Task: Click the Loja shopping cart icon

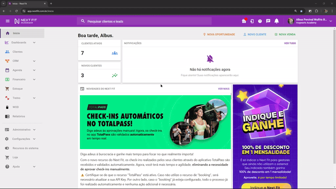Action: pos(7,157)
